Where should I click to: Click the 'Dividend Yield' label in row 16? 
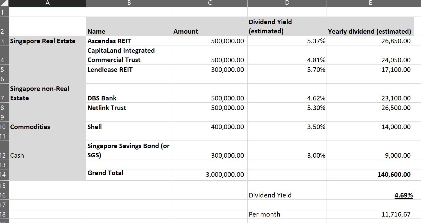pos(287,195)
